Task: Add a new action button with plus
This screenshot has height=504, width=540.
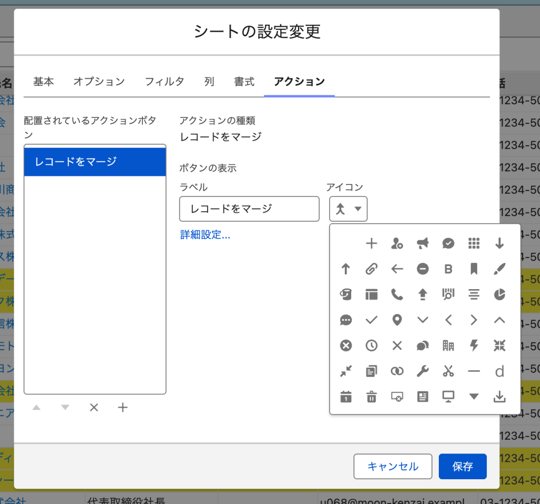Action: coord(123,408)
